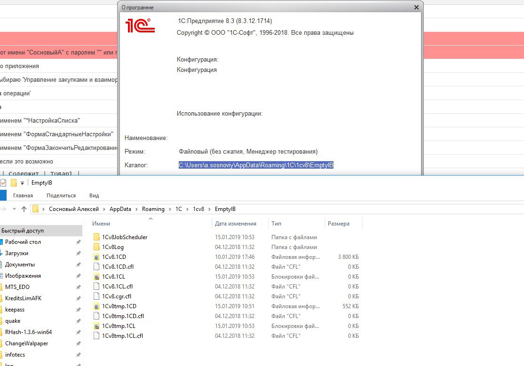
Task: Unpin Рабочий стол using its pin icon
Action: click(x=78, y=242)
